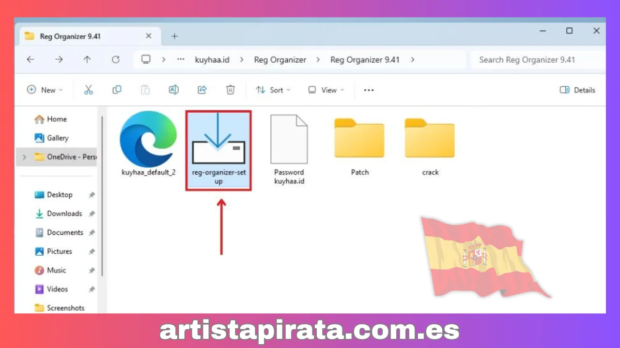Select the kuyhaa_default_2 Edge shortcut file
Screen dimensions: 620x348
pos(148,144)
